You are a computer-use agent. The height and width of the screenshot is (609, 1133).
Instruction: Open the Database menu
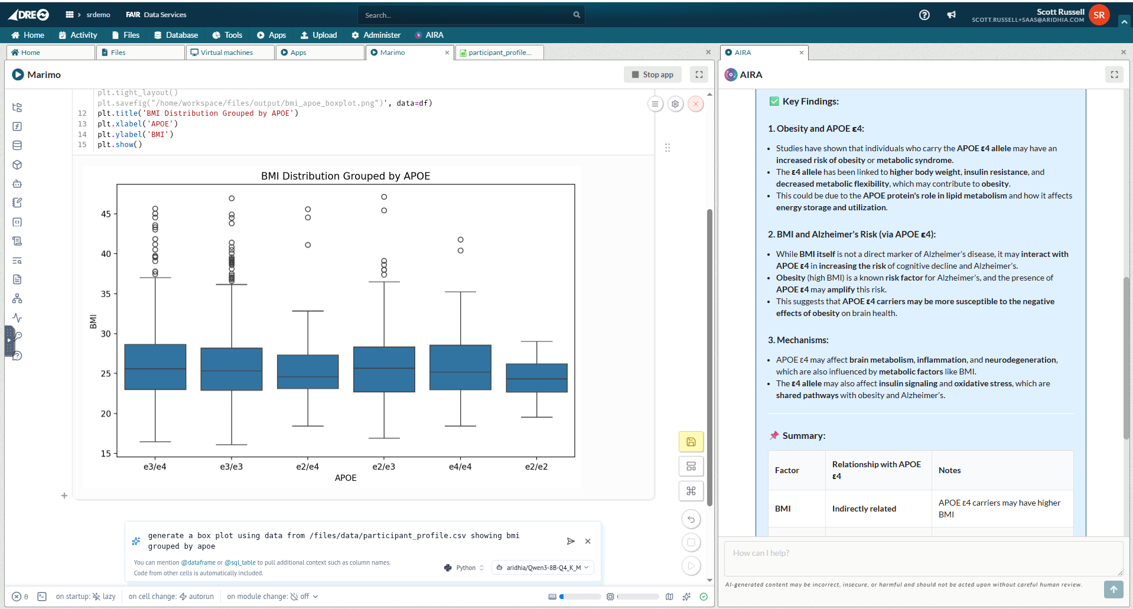176,35
